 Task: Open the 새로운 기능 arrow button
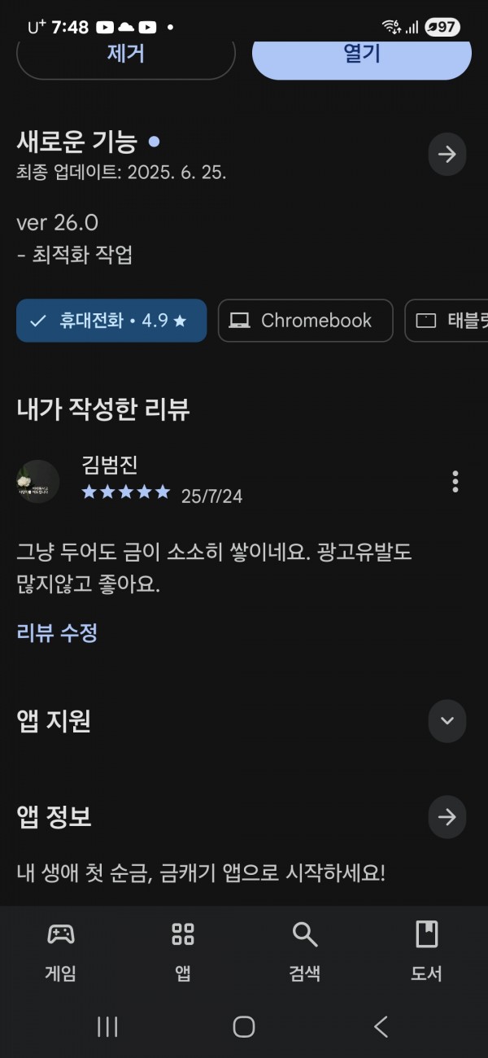[447, 155]
